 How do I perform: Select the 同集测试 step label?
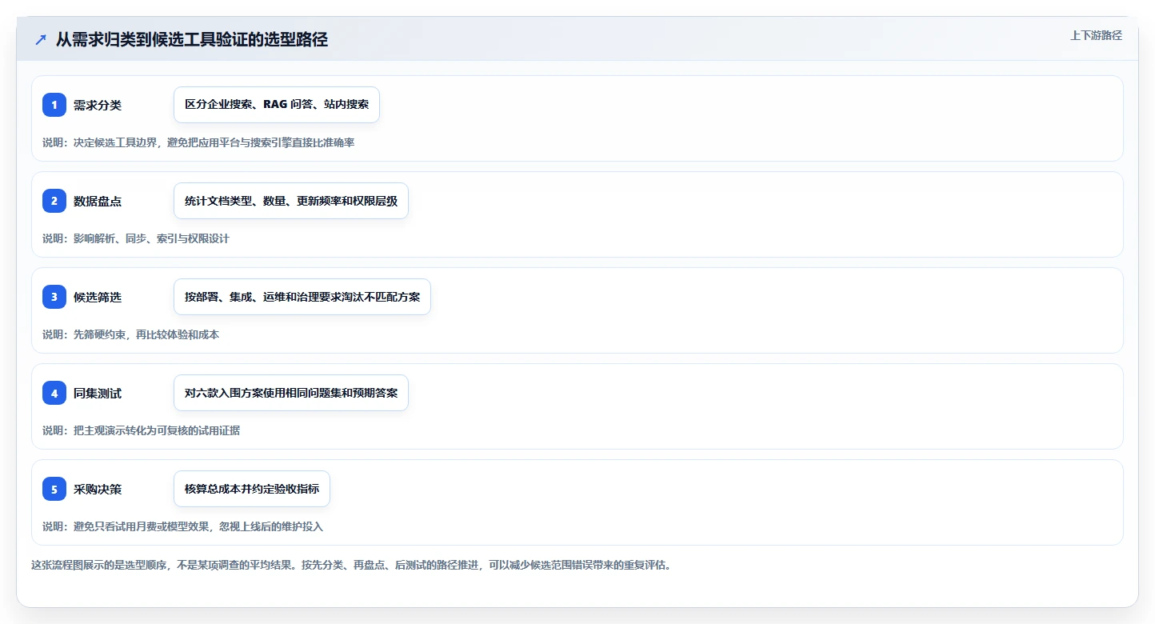coord(98,393)
